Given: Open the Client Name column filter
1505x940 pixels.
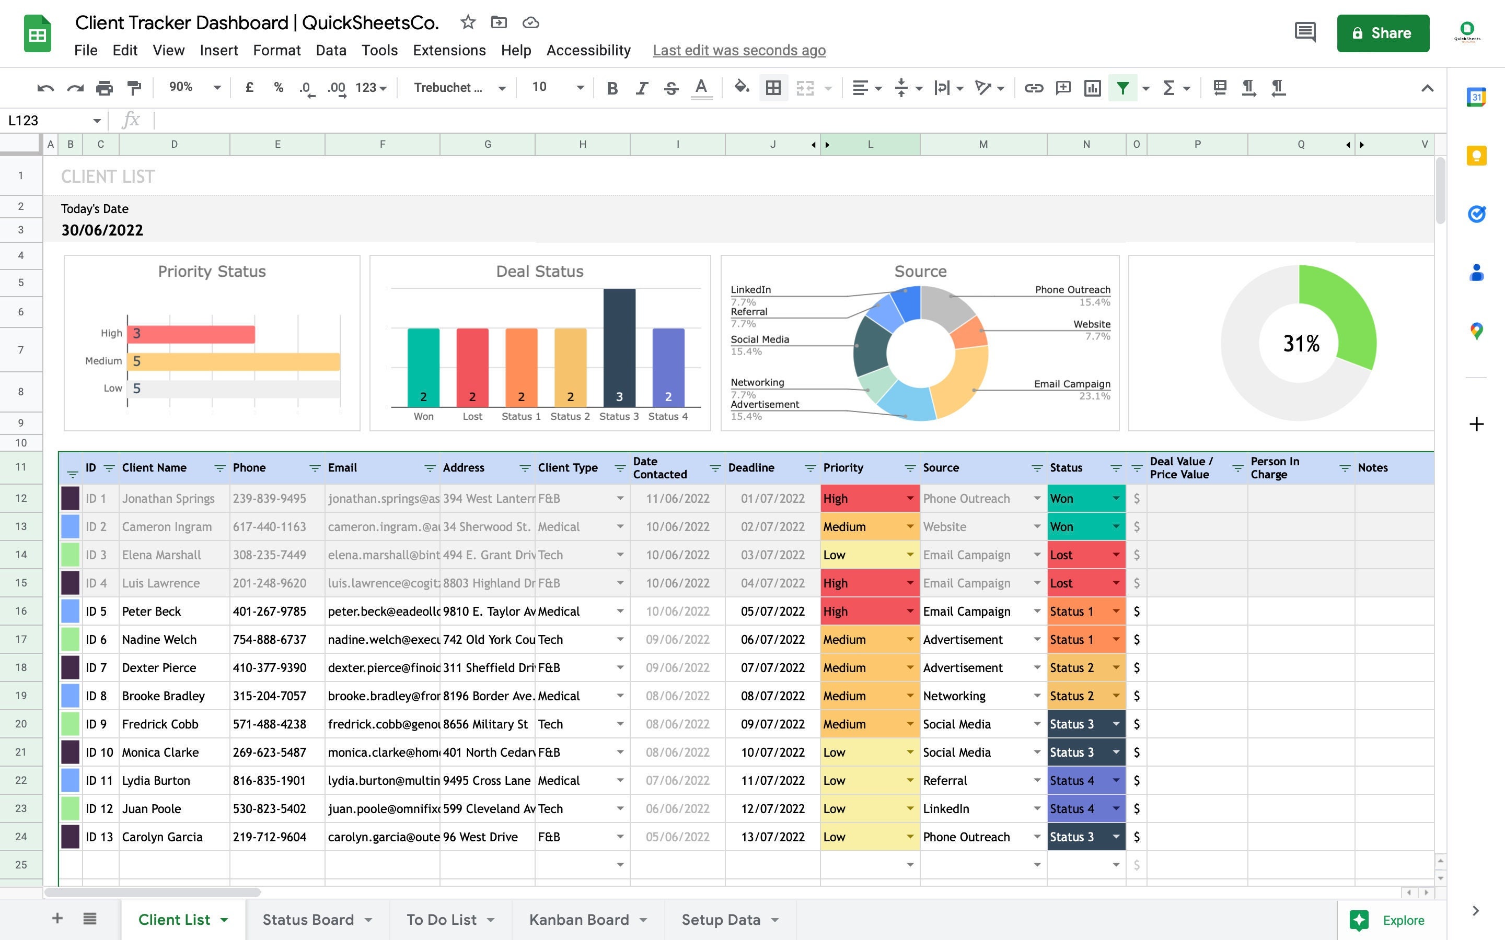Looking at the screenshot, I should [x=219, y=468].
